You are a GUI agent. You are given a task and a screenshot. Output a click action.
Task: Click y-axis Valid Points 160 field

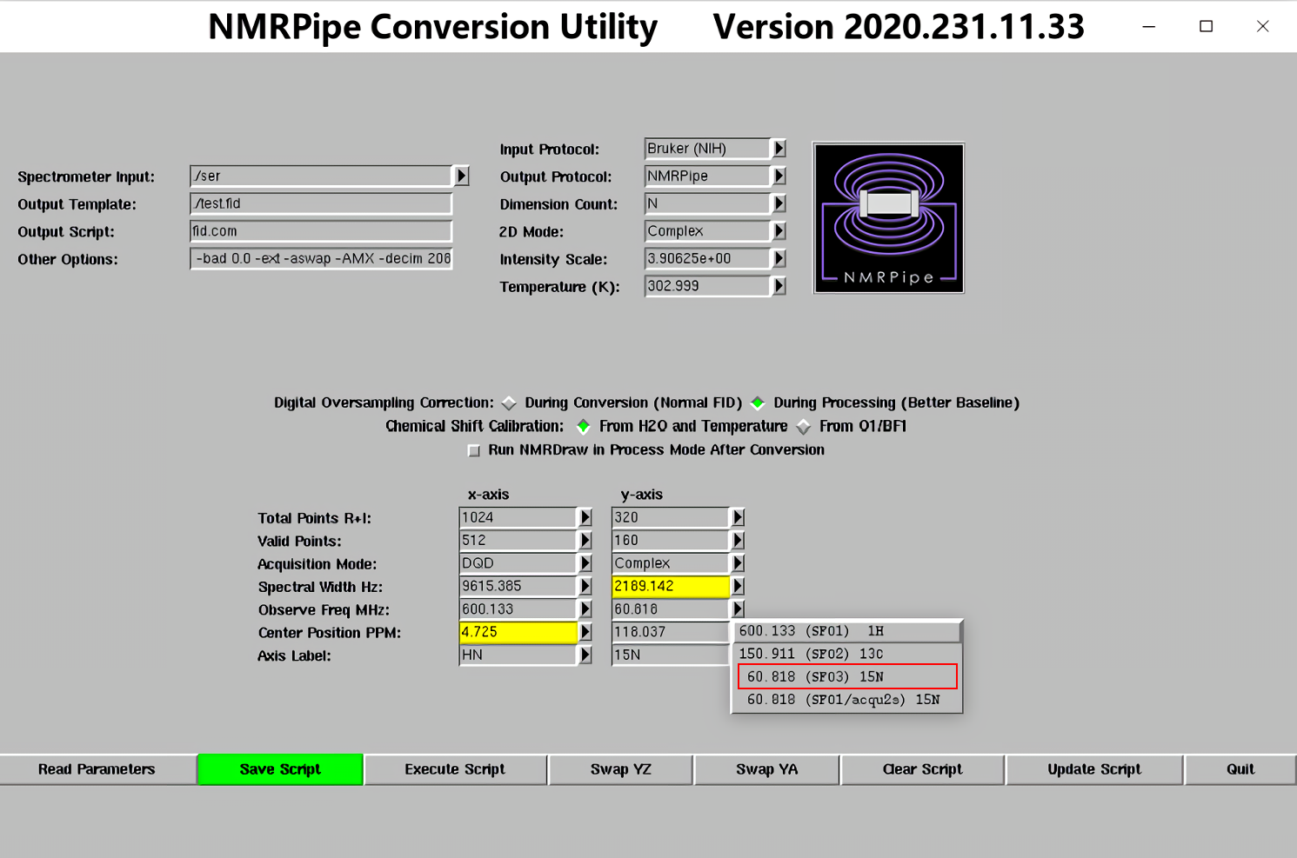670,540
